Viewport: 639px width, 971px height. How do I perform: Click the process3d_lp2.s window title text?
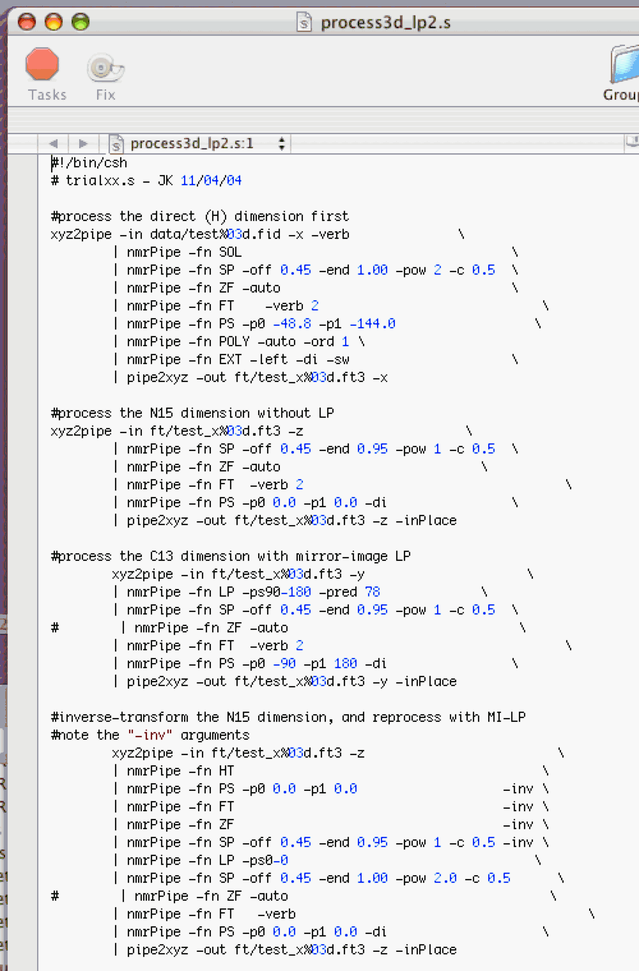(385, 23)
